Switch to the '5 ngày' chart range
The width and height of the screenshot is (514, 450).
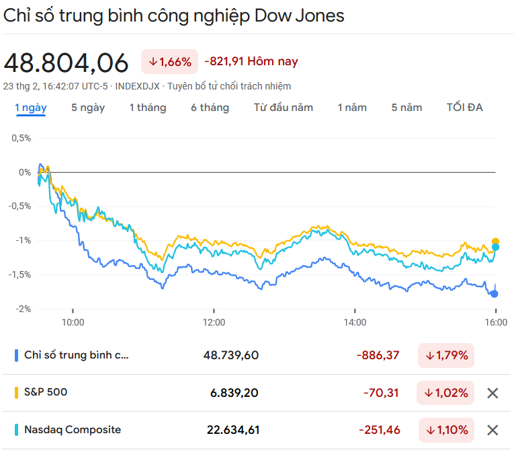pyautogui.click(x=88, y=108)
